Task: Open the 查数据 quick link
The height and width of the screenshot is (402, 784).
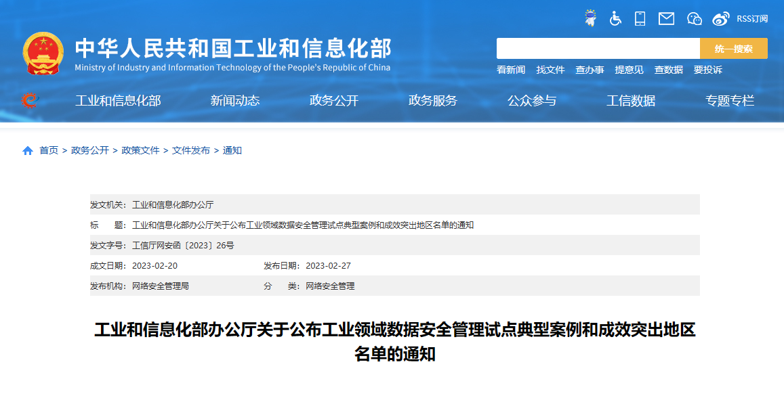Action: point(669,70)
